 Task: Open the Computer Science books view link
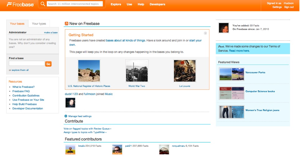pos(260,91)
